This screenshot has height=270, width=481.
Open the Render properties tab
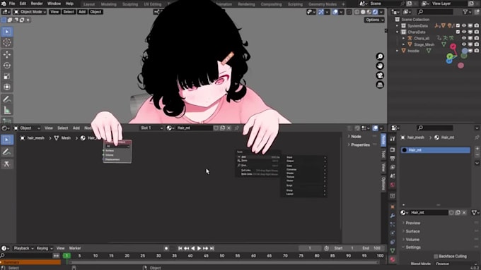[393, 150]
